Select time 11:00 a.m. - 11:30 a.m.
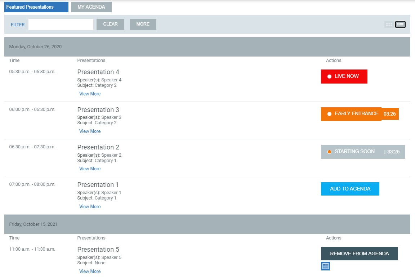Screen dimensions: 415x278 click(32, 249)
